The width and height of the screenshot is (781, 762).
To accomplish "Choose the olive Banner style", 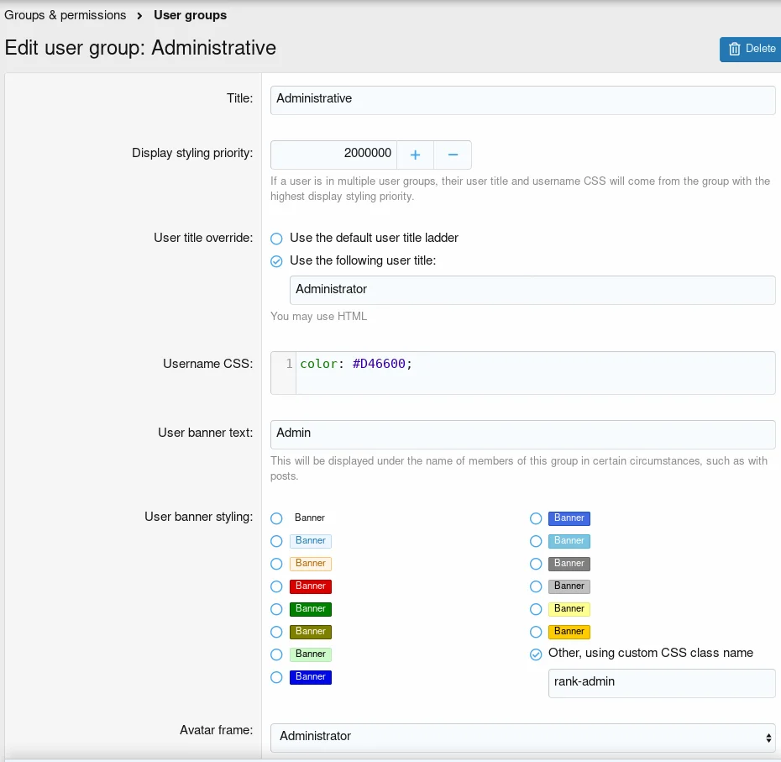I will click(276, 632).
